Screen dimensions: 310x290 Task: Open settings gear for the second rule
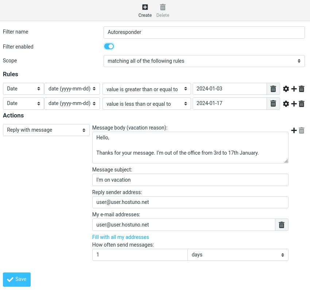click(286, 104)
